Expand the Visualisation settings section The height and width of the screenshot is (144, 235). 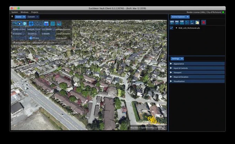tap(197, 81)
